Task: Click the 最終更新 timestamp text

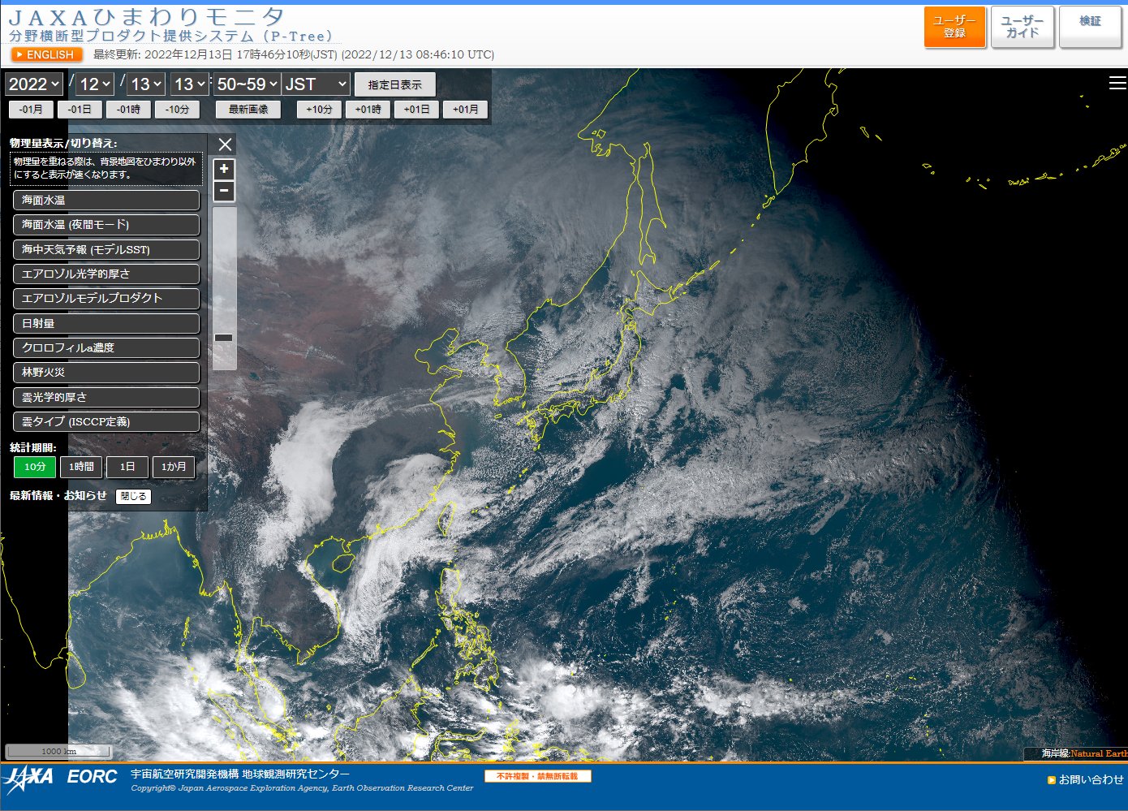Action: tap(294, 54)
